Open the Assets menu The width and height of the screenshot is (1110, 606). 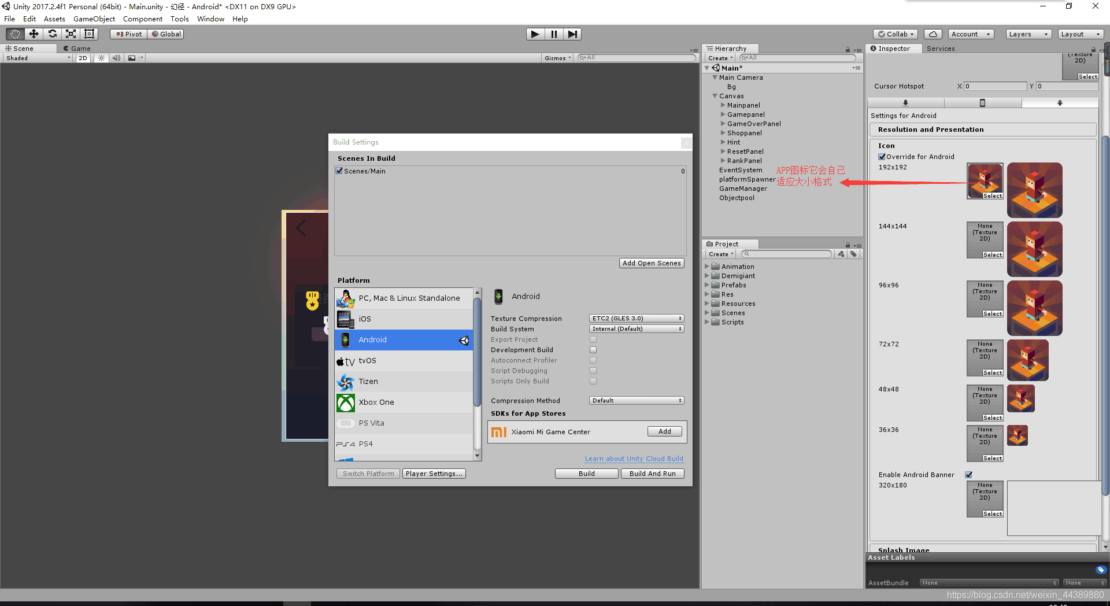point(54,19)
